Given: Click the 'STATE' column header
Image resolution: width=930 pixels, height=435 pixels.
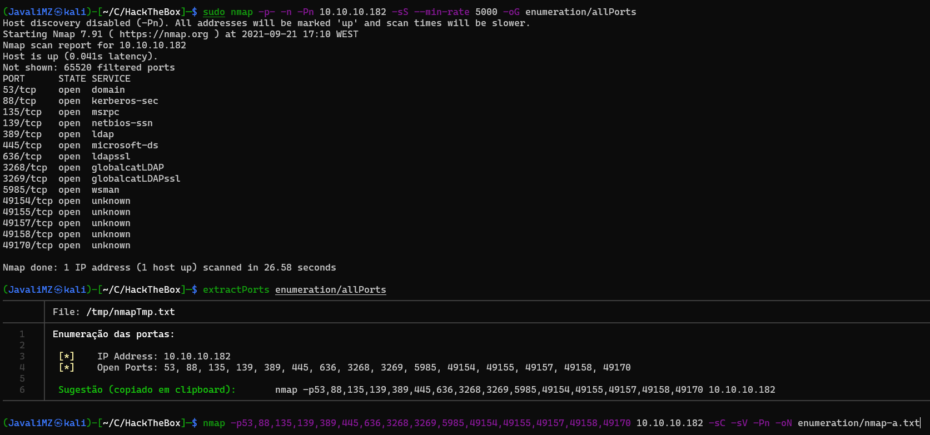Looking at the screenshot, I should coord(72,79).
